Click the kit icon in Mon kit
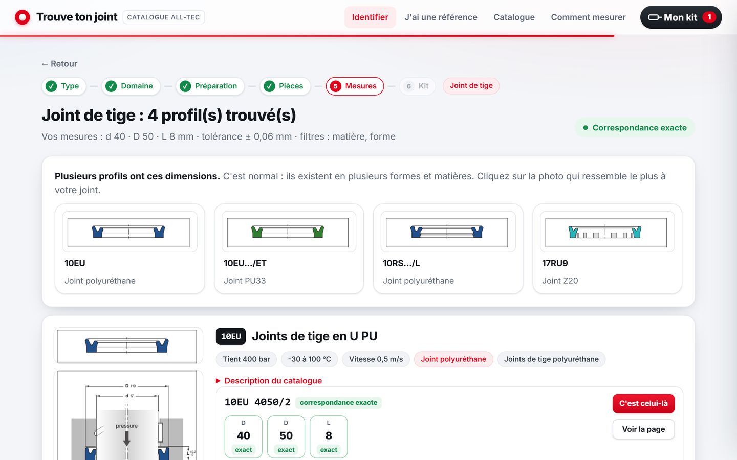 click(655, 17)
